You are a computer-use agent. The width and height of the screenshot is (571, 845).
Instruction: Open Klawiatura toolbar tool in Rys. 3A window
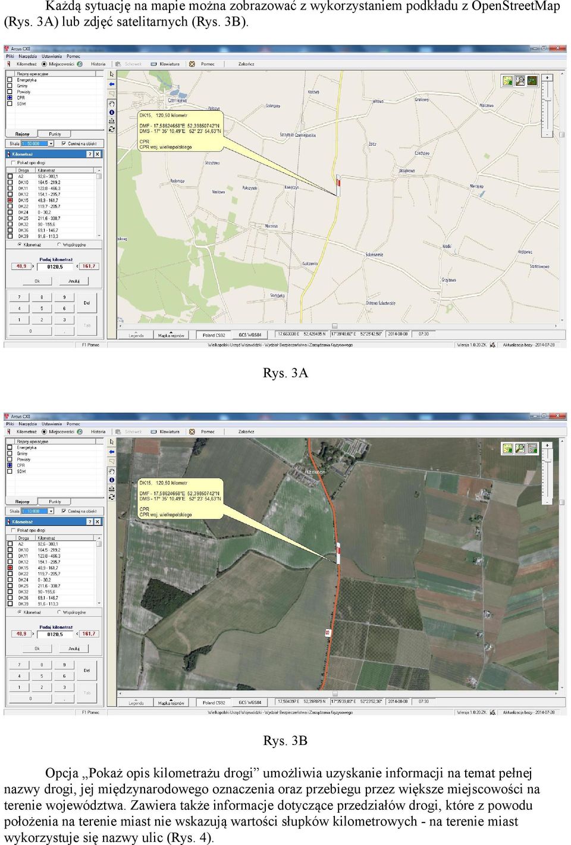click(165, 64)
